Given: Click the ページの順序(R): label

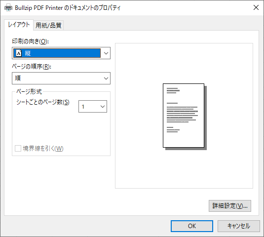Looking at the screenshot, I should [x=32, y=67].
